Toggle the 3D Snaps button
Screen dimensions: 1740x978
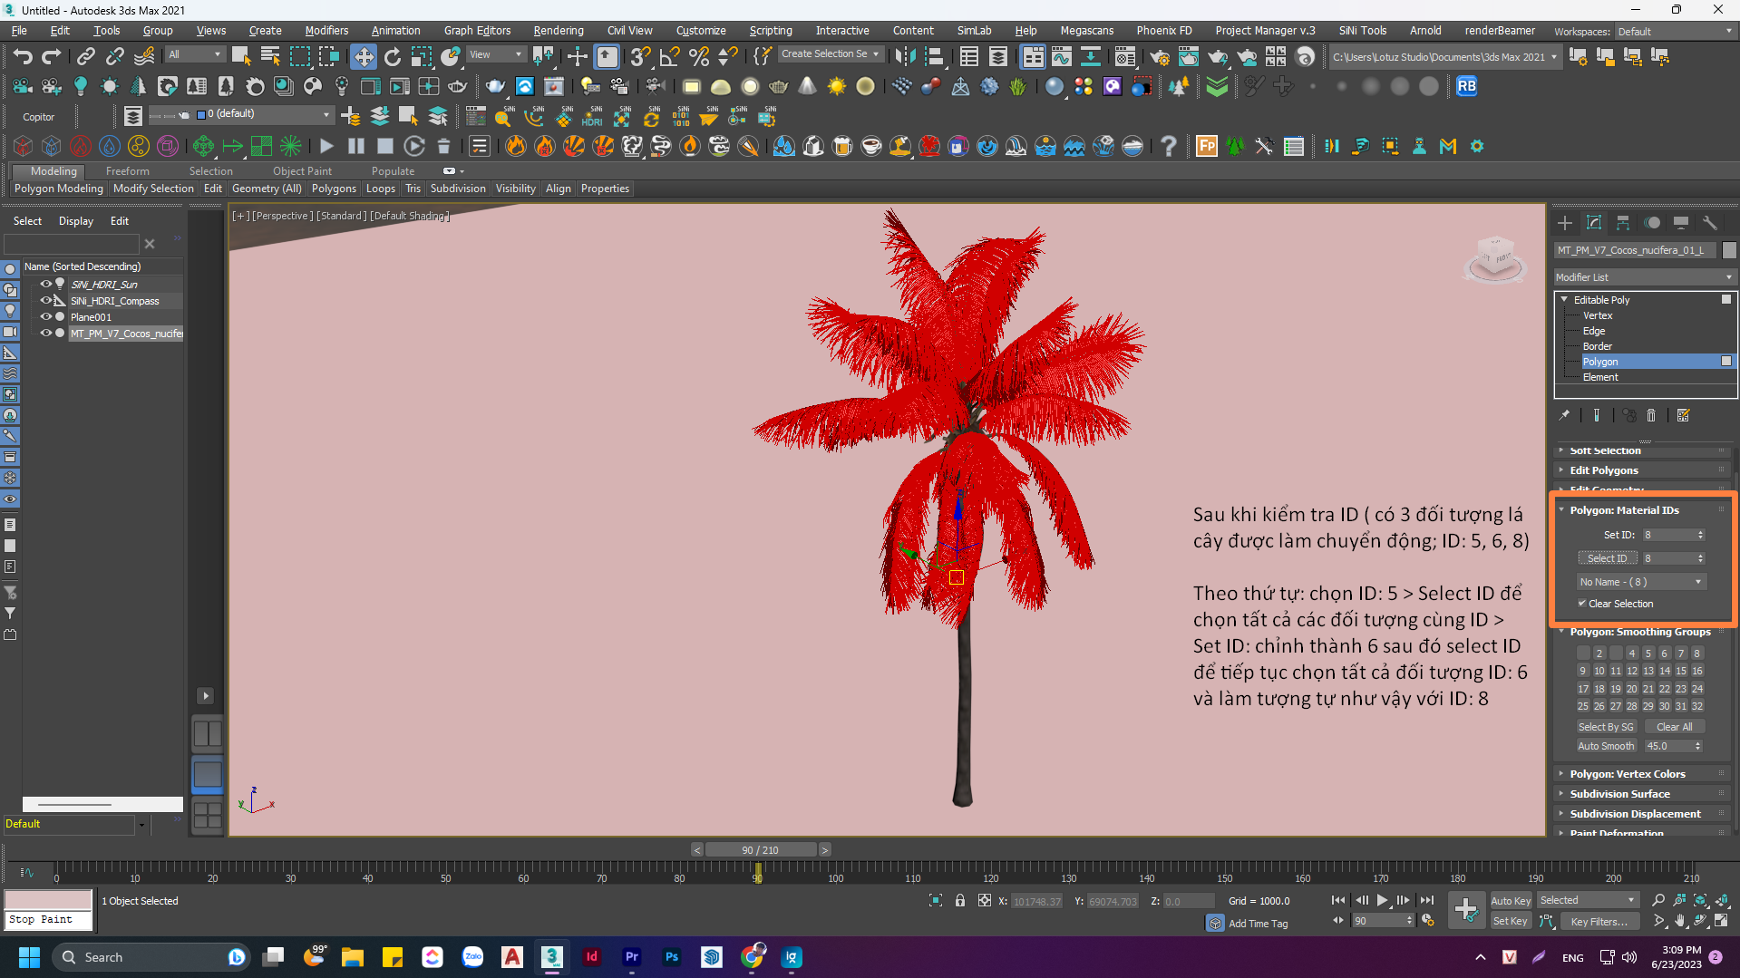pyautogui.click(x=640, y=57)
